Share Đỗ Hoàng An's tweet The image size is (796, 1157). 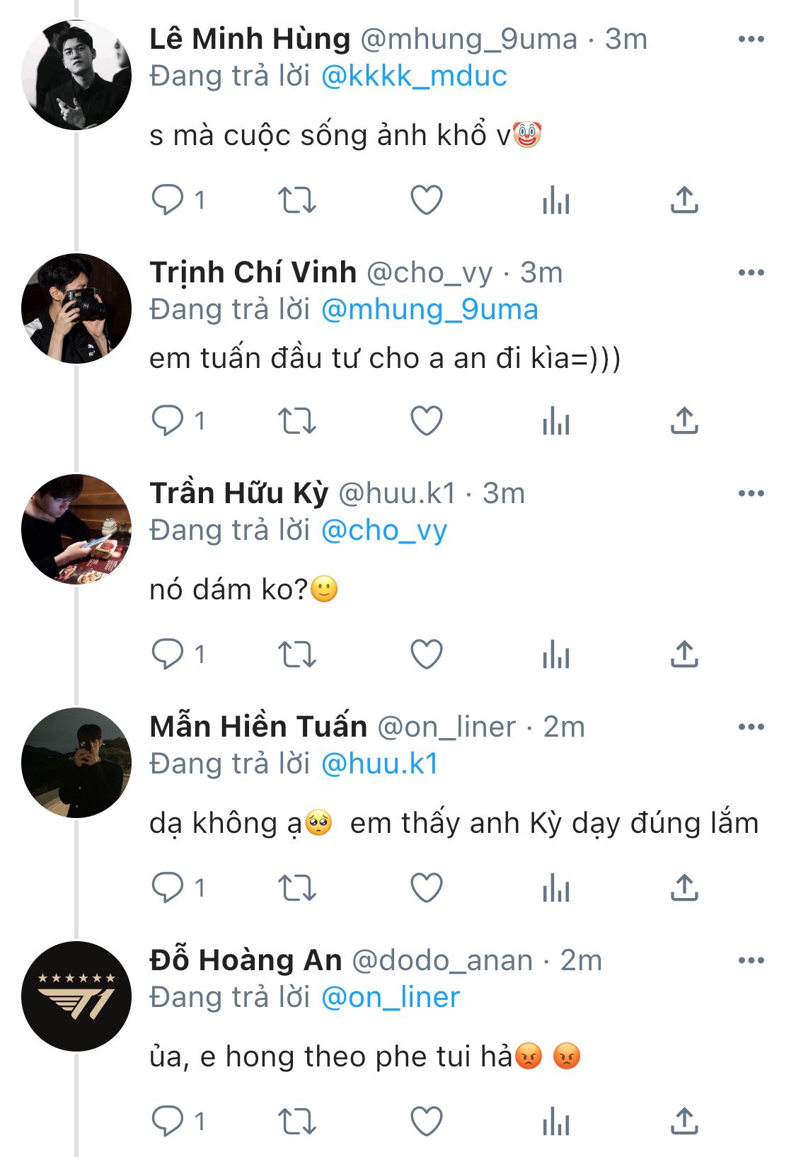(684, 1121)
